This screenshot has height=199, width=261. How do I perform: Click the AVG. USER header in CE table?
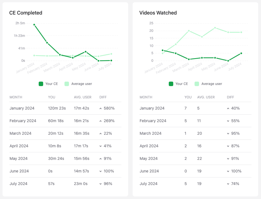pyautogui.click(x=83, y=97)
